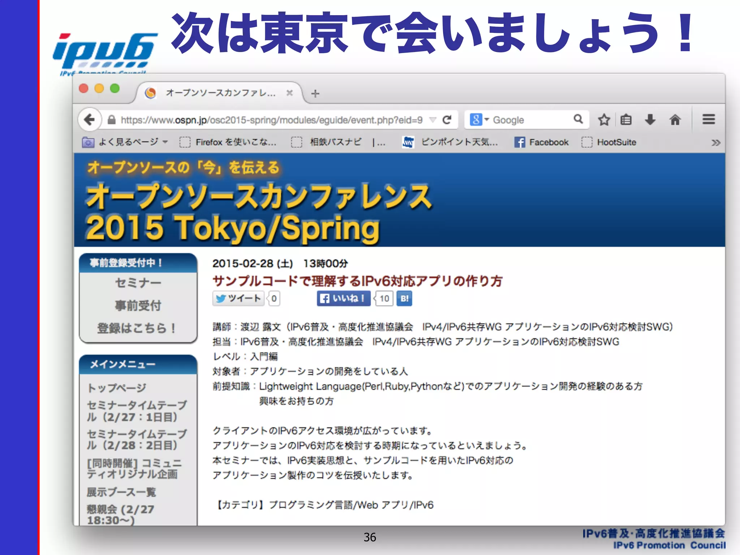Click into the URL address field
740x555 pixels.
271,120
